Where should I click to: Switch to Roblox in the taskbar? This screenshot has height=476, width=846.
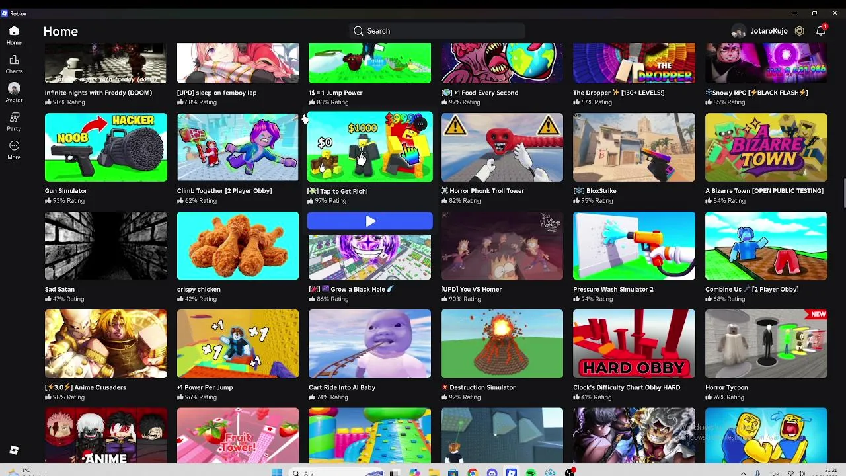pyautogui.click(x=512, y=473)
